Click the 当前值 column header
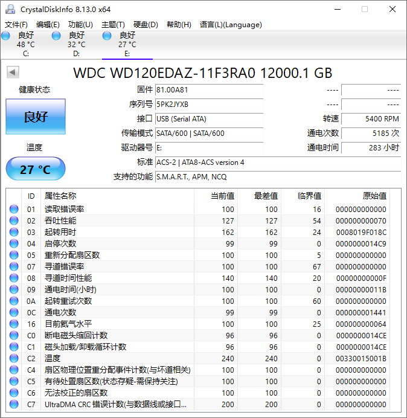The height and width of the screenshot is (418, 407). click(x=216, y=196)
